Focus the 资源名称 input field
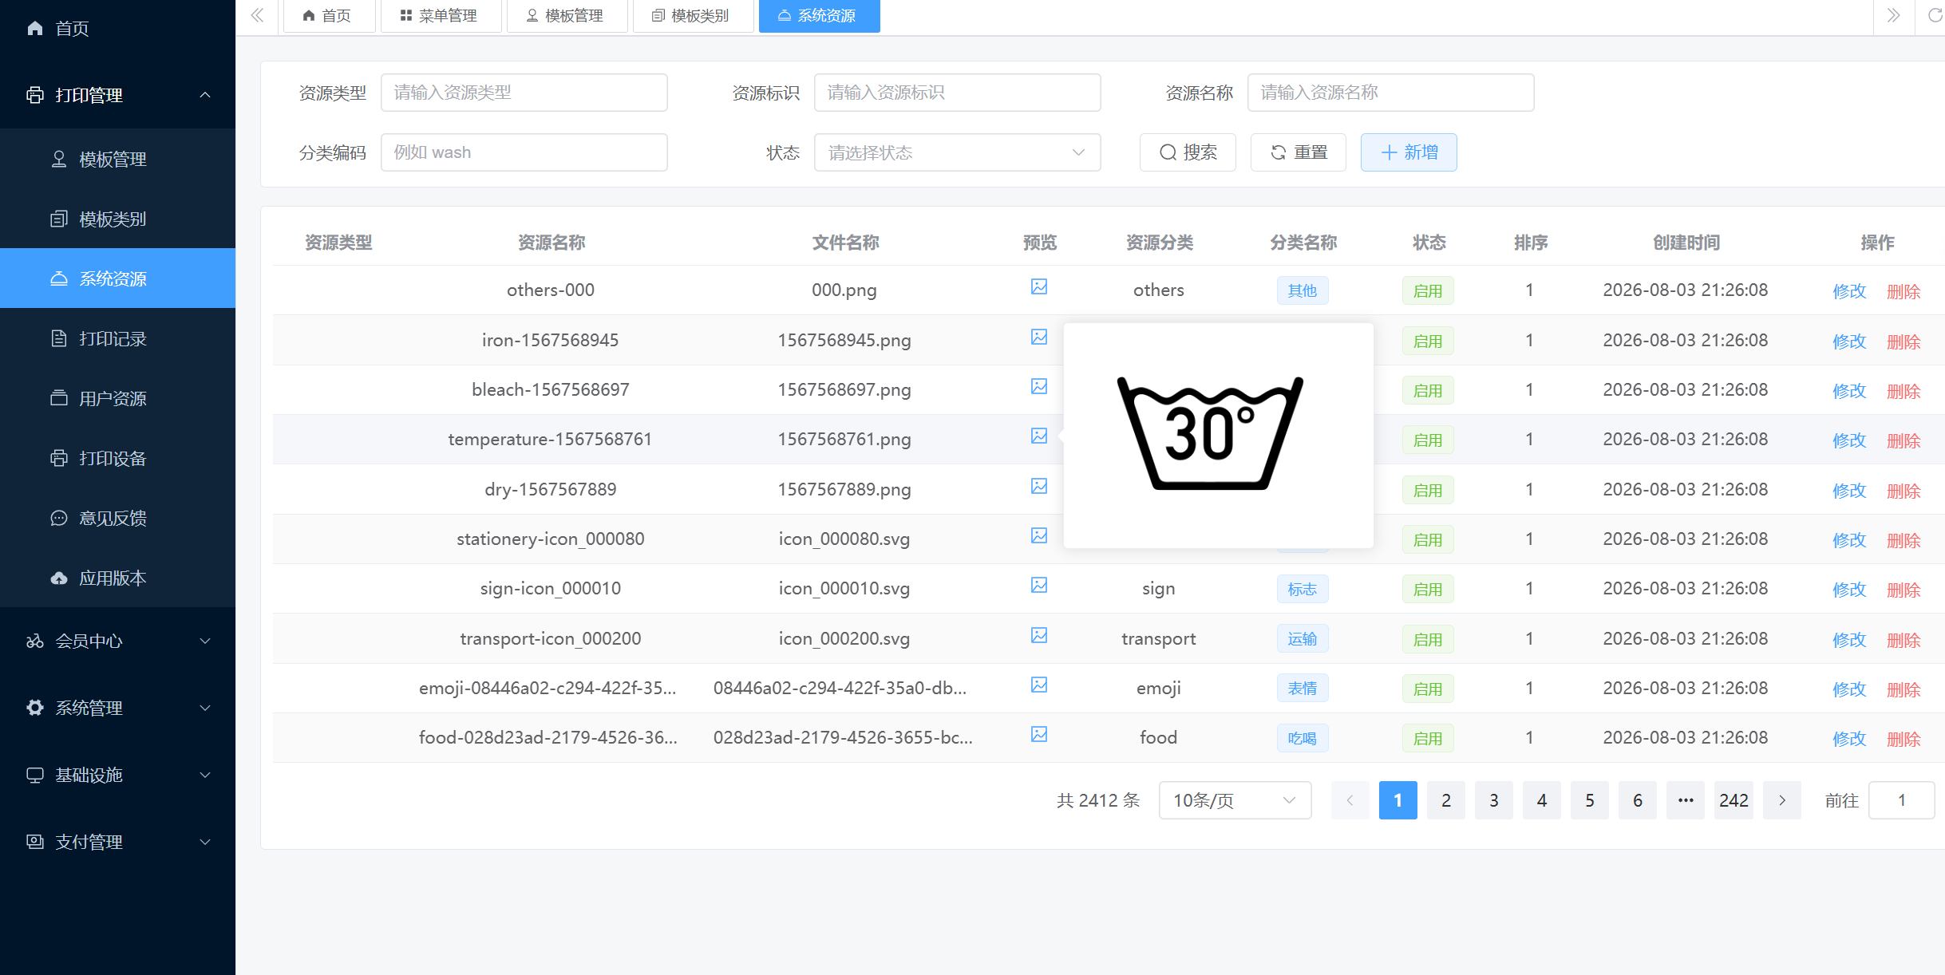 pyautogui.click(x=1390, y=93)
